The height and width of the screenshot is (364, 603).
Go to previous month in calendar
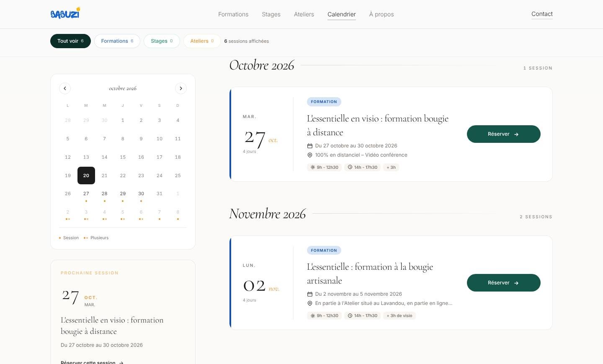(65, 88)
